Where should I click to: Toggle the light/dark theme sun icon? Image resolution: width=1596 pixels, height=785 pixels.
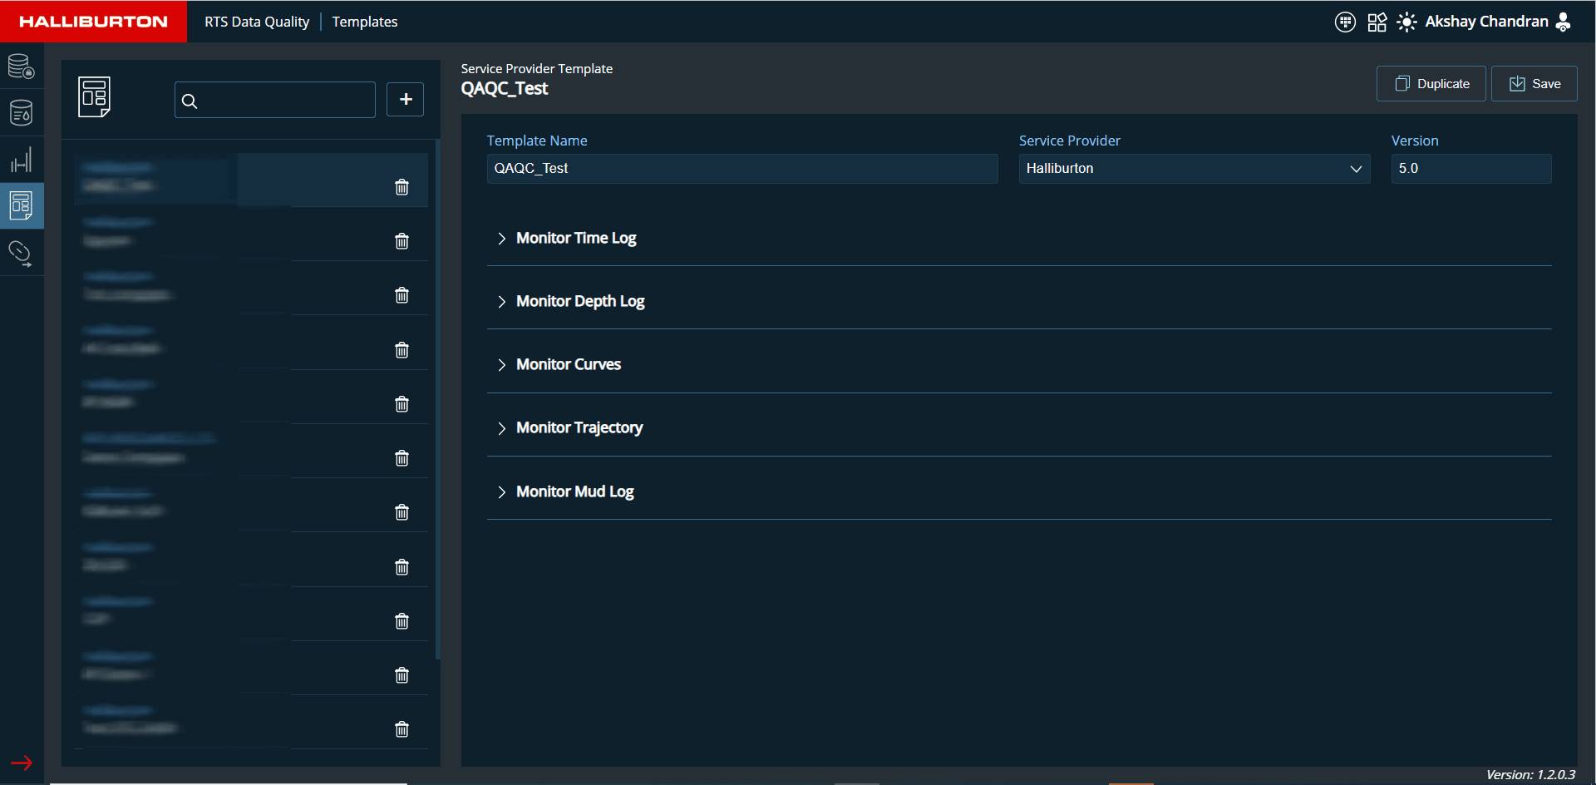(1406, 22)
